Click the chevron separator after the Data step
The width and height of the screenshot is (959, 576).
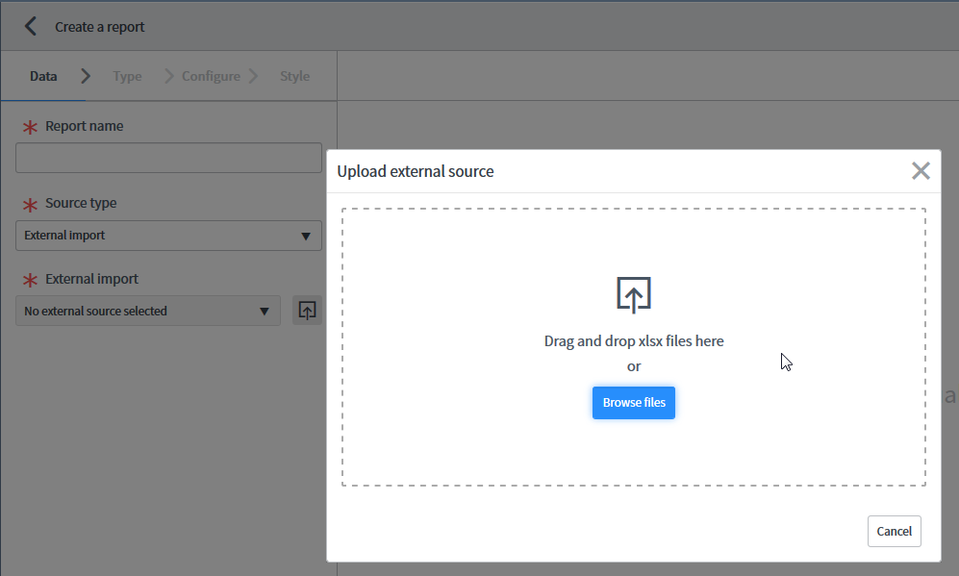click(x=86, y=74)
